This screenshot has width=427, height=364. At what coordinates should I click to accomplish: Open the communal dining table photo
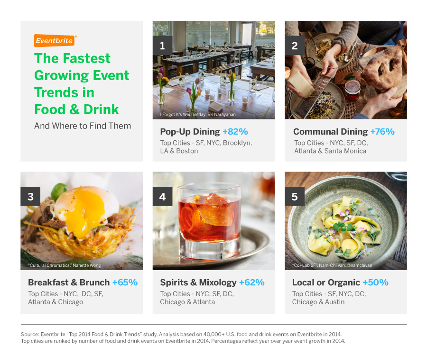[345, 70]
